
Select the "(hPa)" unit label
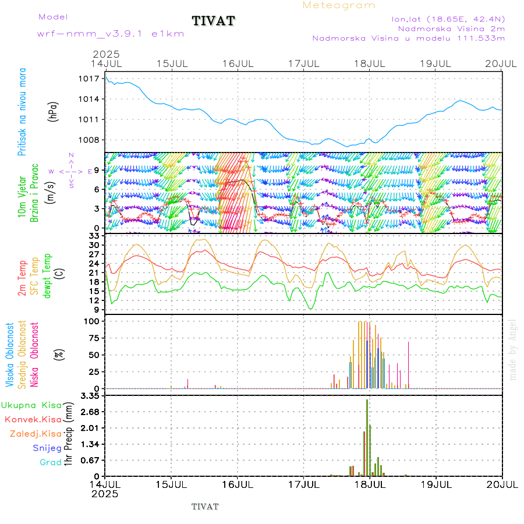click(x=53, y=112)
